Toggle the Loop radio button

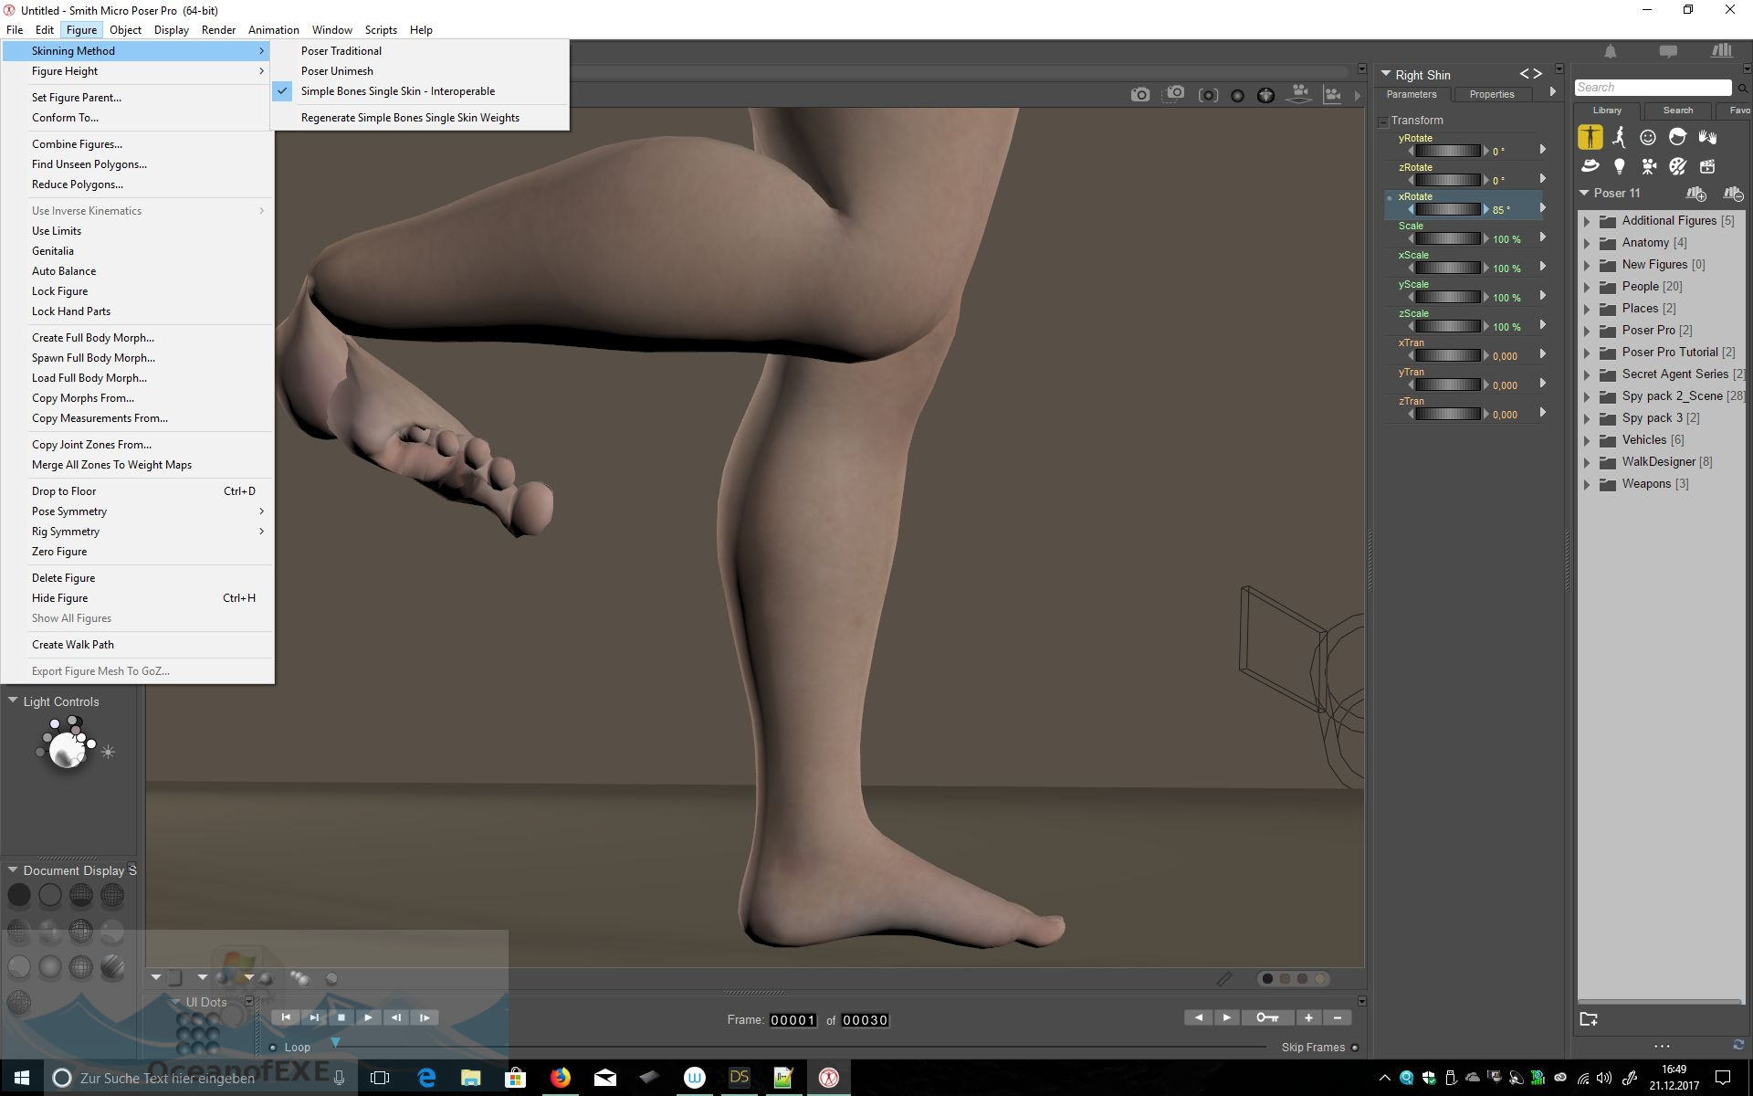273,1048
